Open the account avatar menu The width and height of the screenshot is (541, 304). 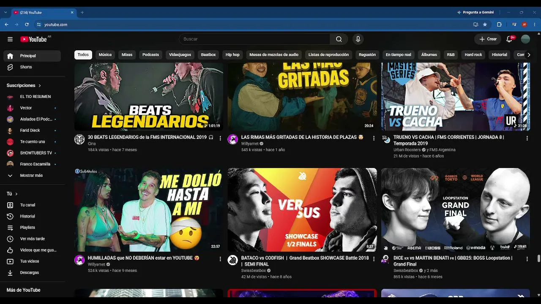(526, 39)
